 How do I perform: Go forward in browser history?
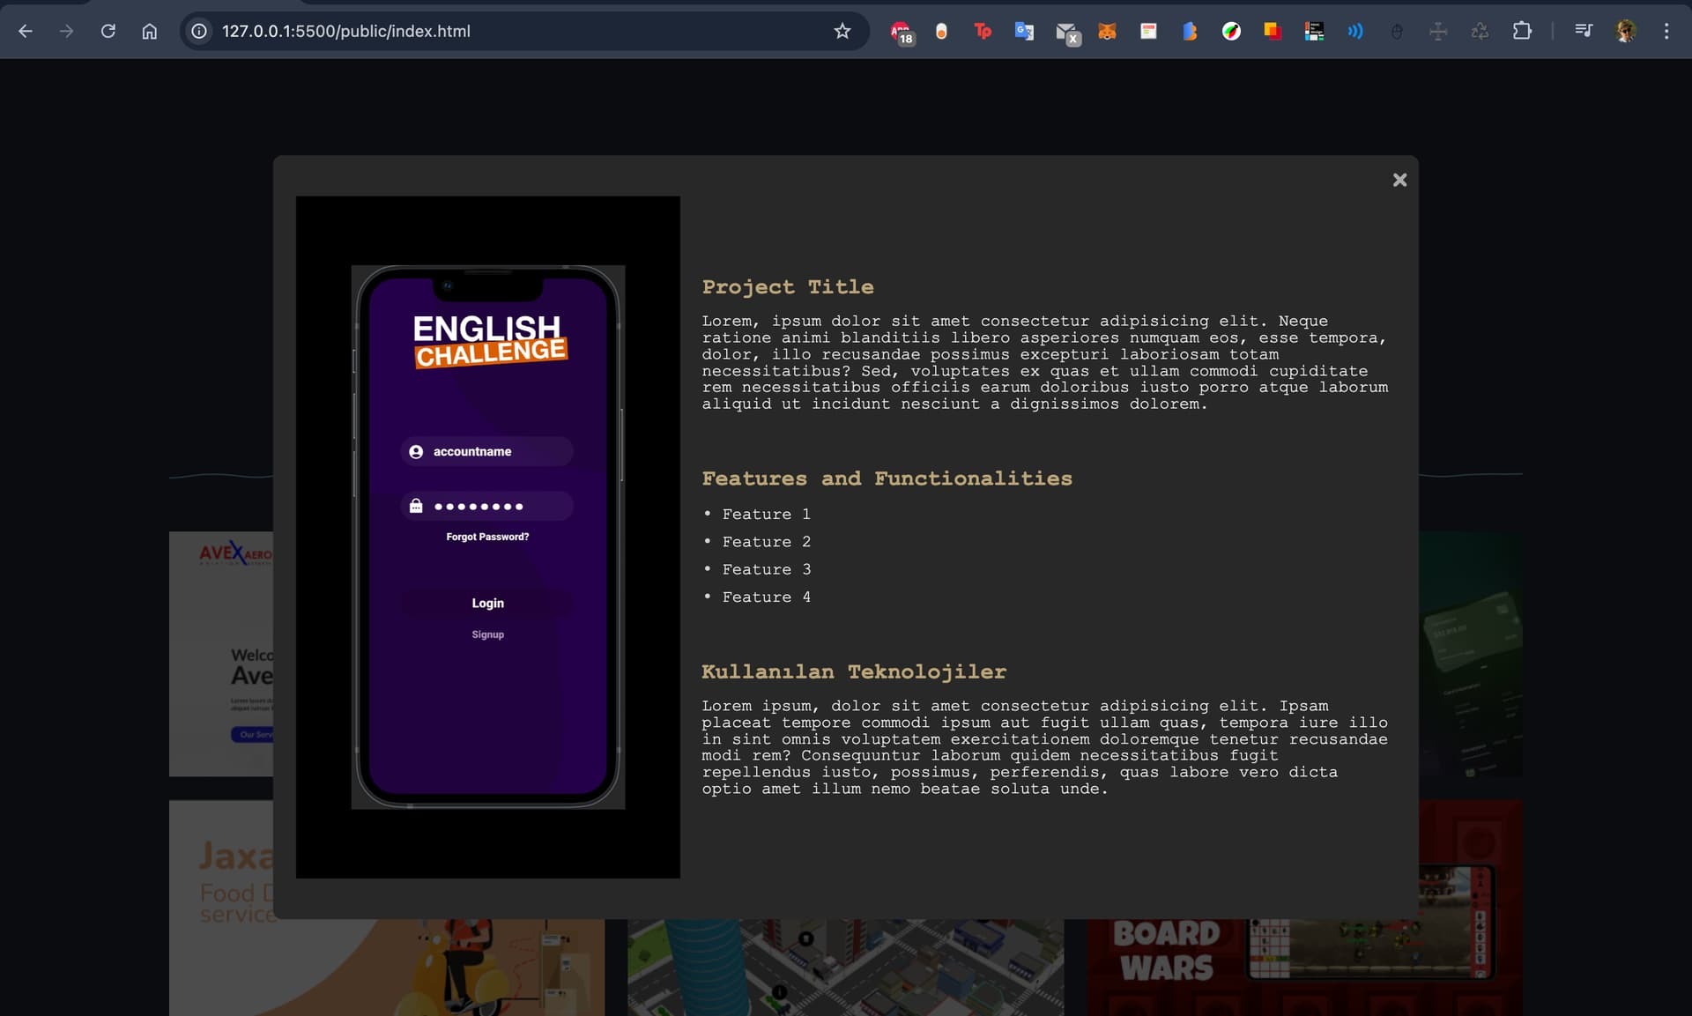[67, 31]
